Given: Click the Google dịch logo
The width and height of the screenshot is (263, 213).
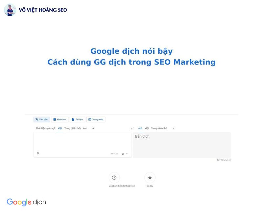Looking at the screenshot, I should pyautogui.click(x=26, y=202).
